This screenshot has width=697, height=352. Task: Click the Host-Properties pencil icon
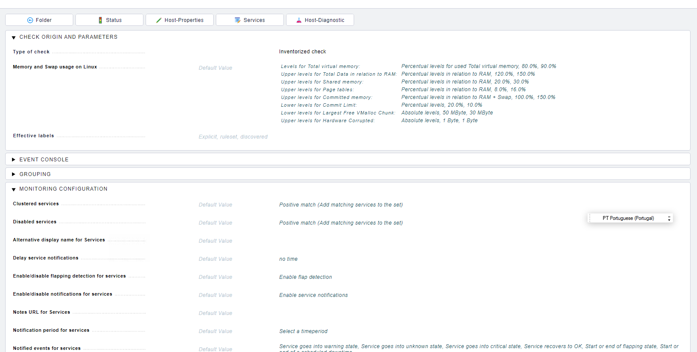coord(159,20)
